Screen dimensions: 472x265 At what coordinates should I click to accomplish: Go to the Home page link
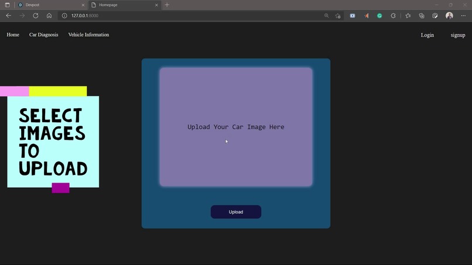(13, 35)
